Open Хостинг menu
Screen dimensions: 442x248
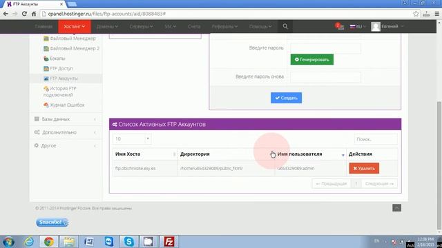tap(75, 26)
